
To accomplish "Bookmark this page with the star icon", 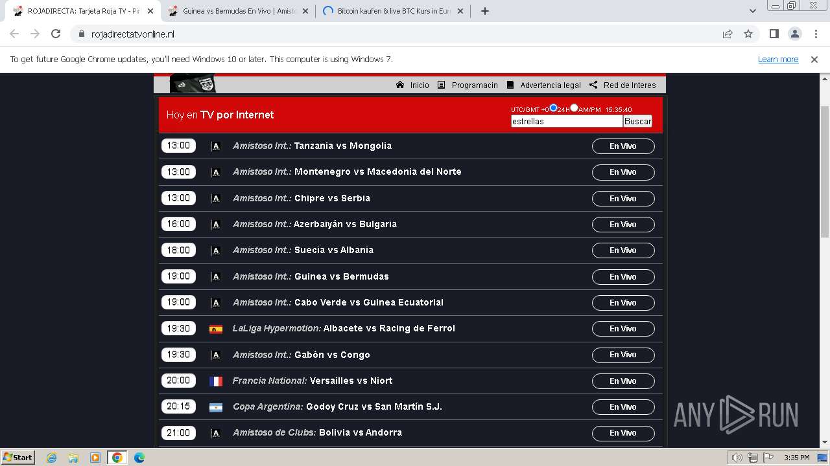I will (x=748, y=34).
